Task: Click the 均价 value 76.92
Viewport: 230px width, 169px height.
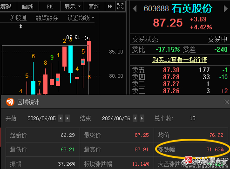Action: (x=216, y=135)
